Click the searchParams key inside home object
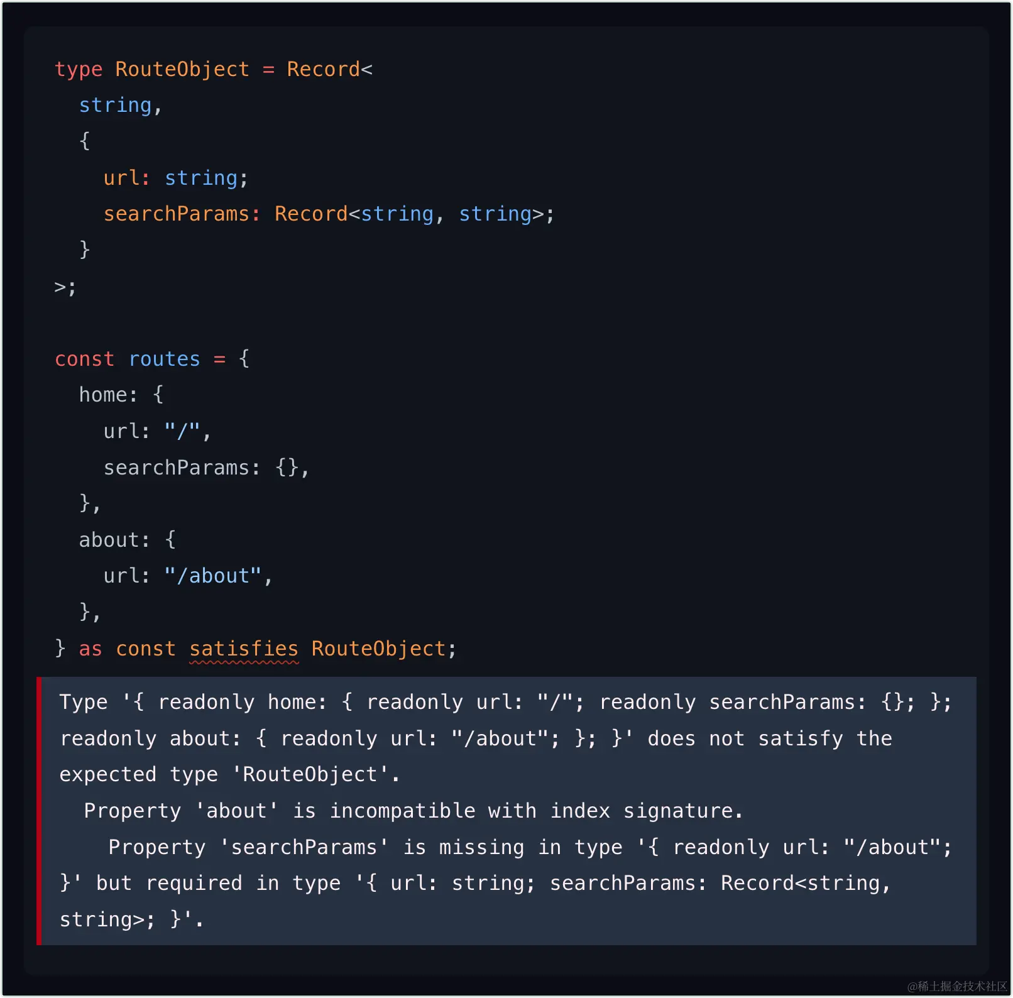Screen dimensions: 1013x998 [x=177, y=468]
